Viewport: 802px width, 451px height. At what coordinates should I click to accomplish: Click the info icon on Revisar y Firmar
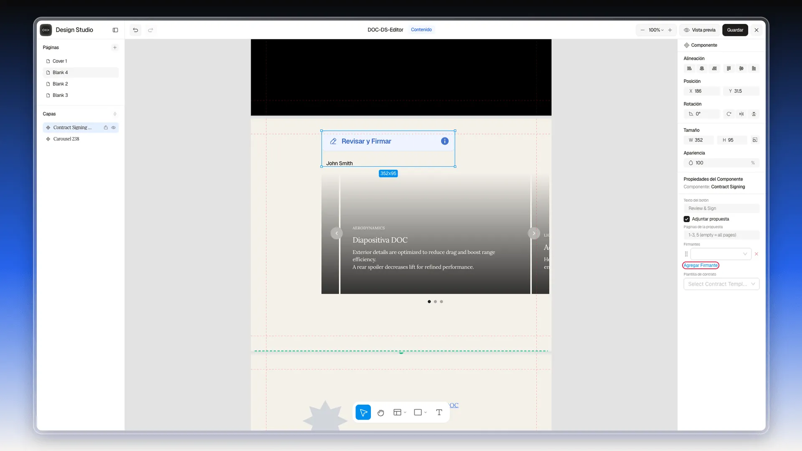pyautogui.click(x=445, y=141)
